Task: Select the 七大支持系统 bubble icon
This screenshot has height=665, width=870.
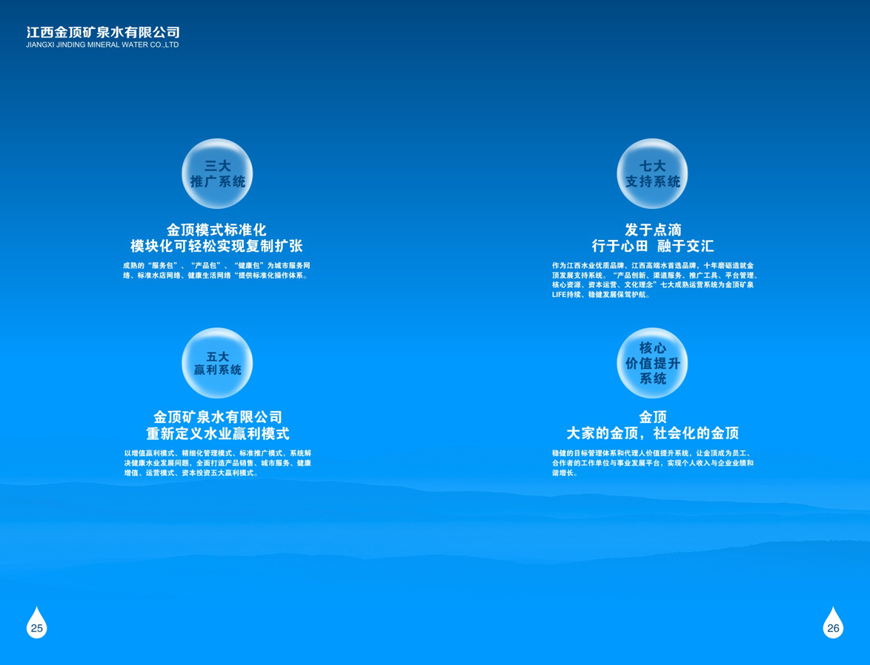Action: click(x=652, y=173)
